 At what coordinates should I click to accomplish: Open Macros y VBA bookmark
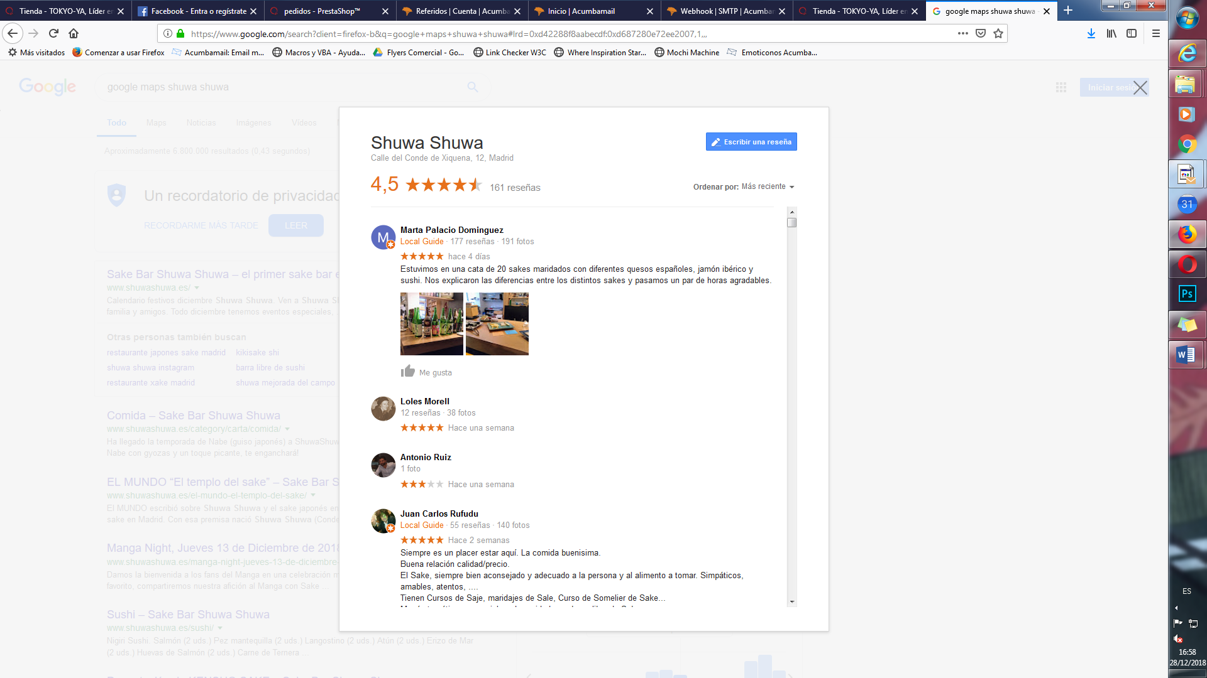coord(319,53)
